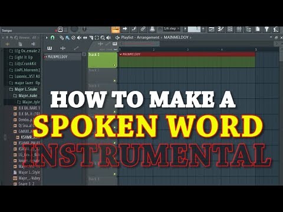Expand the 'major lazer flp' browser folder

coord(25,82)
